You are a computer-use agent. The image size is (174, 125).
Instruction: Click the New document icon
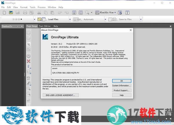coord(4,12)
